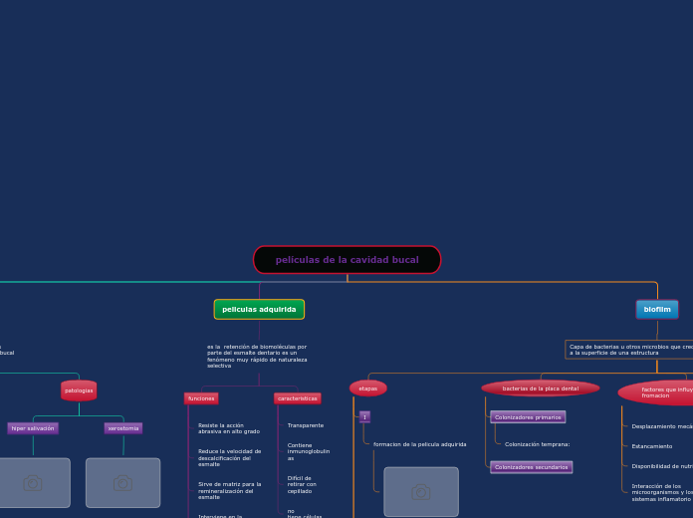Select 'formacion de la pelicula adquirida' text

[x=420, y=444]
